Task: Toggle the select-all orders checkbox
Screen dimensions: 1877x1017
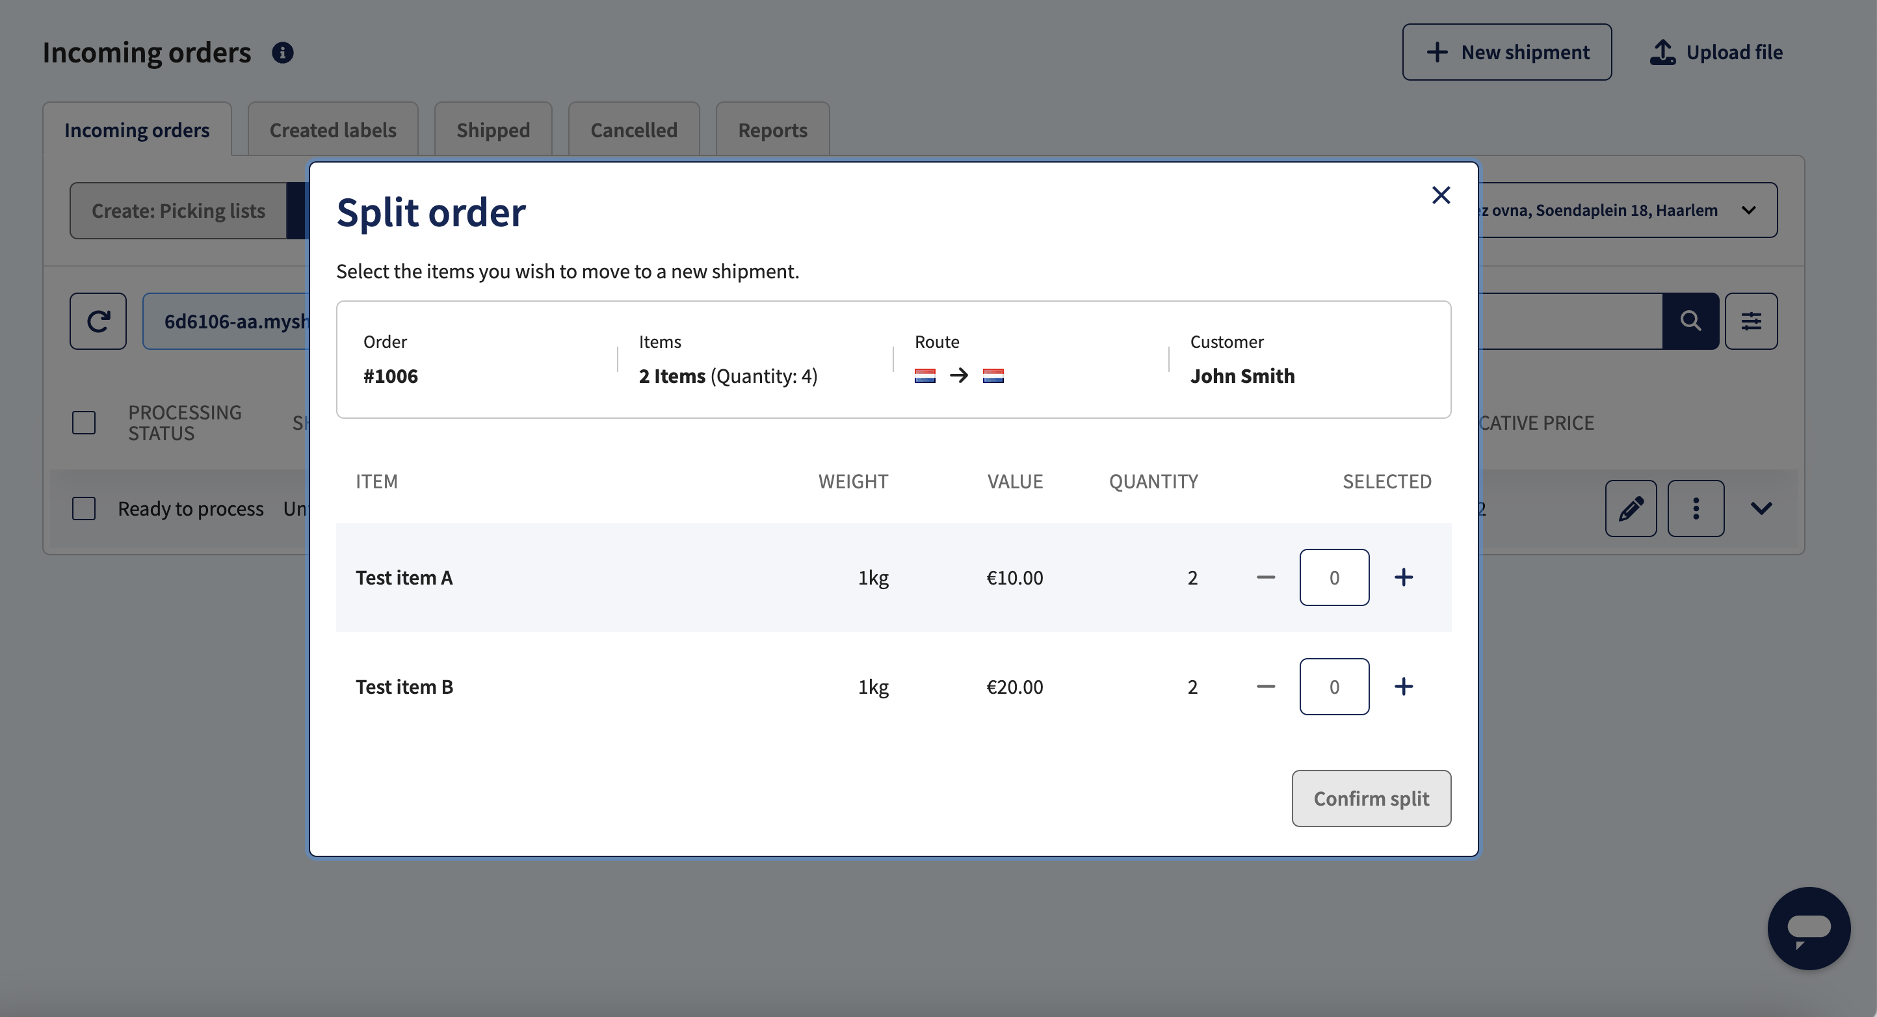Action: (x=84, y=423)
